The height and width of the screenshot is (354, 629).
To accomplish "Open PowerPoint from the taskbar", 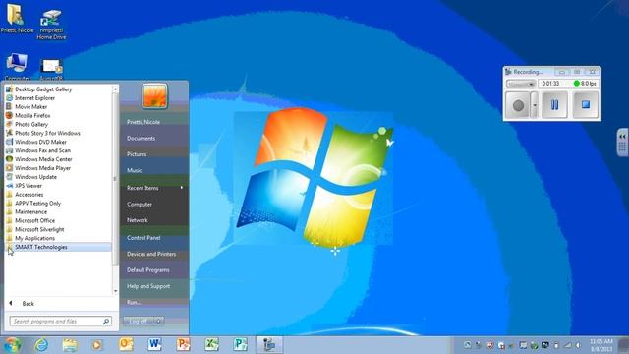I will coord(183,345).
